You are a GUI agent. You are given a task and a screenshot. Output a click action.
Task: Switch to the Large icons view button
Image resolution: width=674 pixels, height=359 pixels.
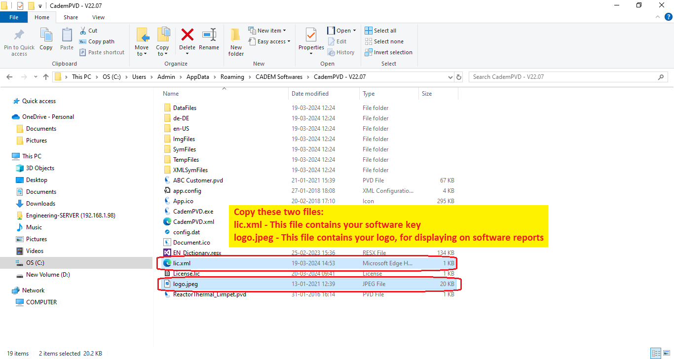[x=667, y=353]
